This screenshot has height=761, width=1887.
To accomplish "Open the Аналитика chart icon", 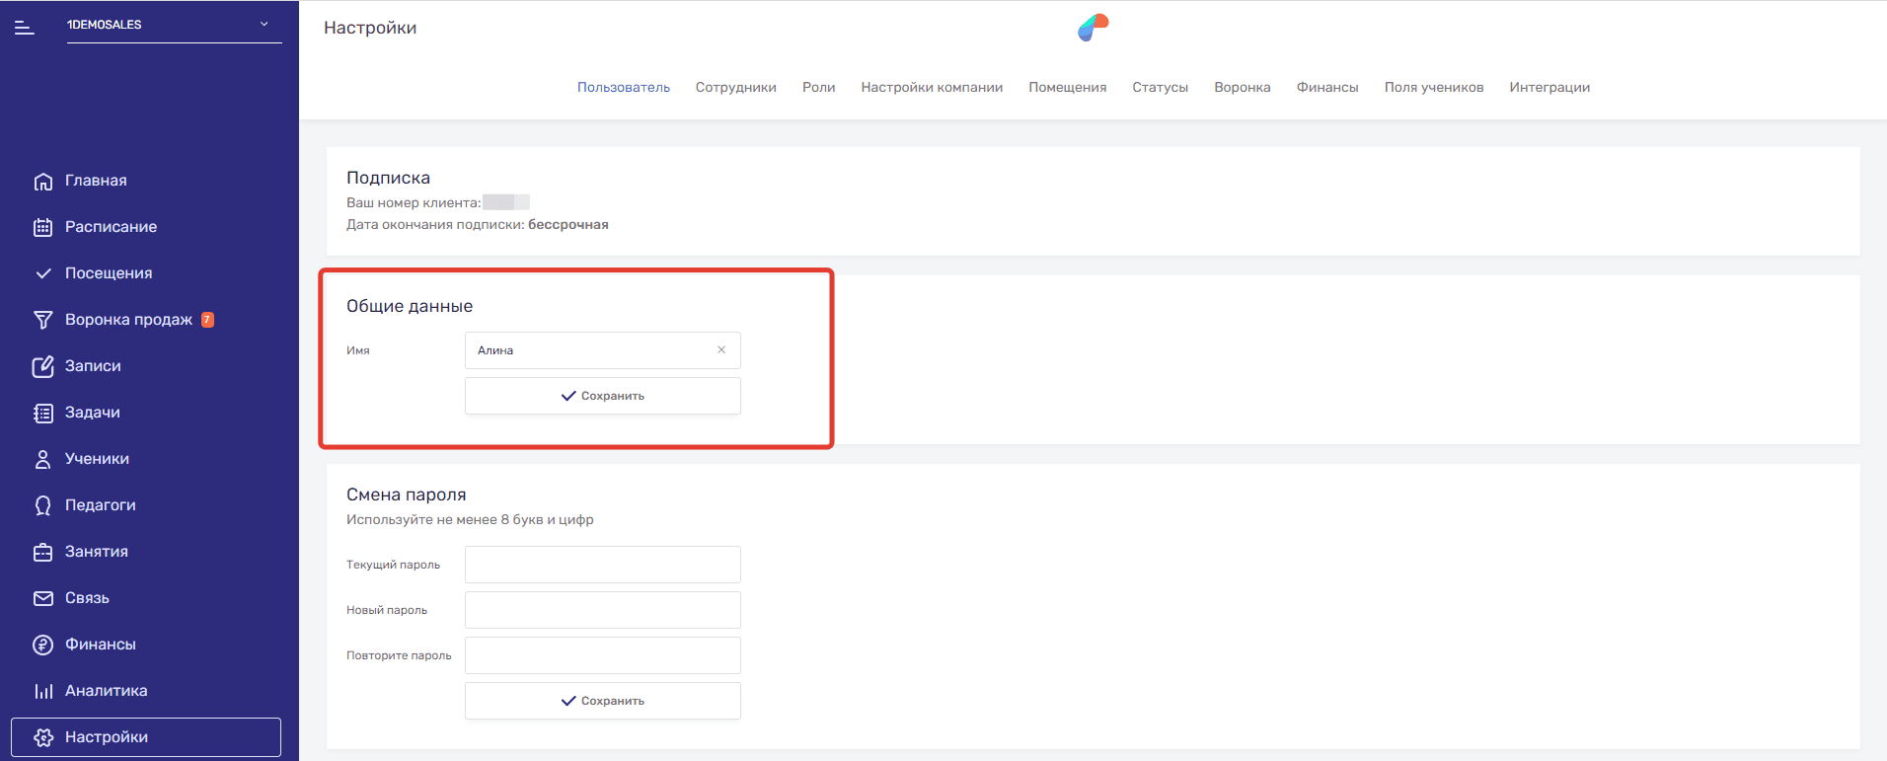I will point(42,691).
